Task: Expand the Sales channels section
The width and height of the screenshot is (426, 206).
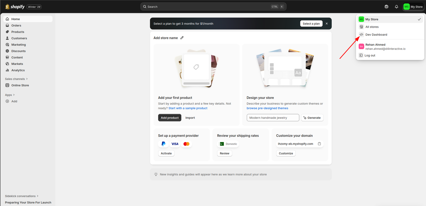Action: 16,79
